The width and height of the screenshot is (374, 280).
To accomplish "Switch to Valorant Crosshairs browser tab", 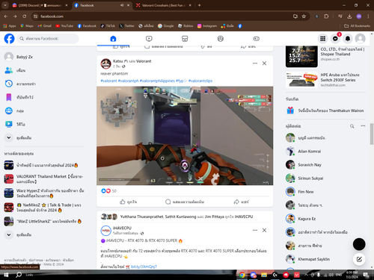I will pos(165,5).
